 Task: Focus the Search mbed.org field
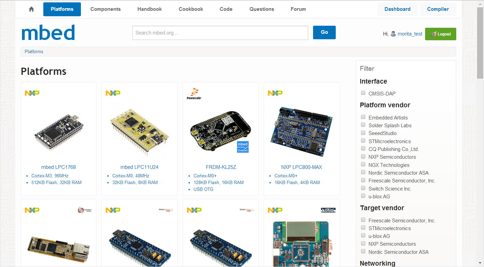(x=220, y=33)
